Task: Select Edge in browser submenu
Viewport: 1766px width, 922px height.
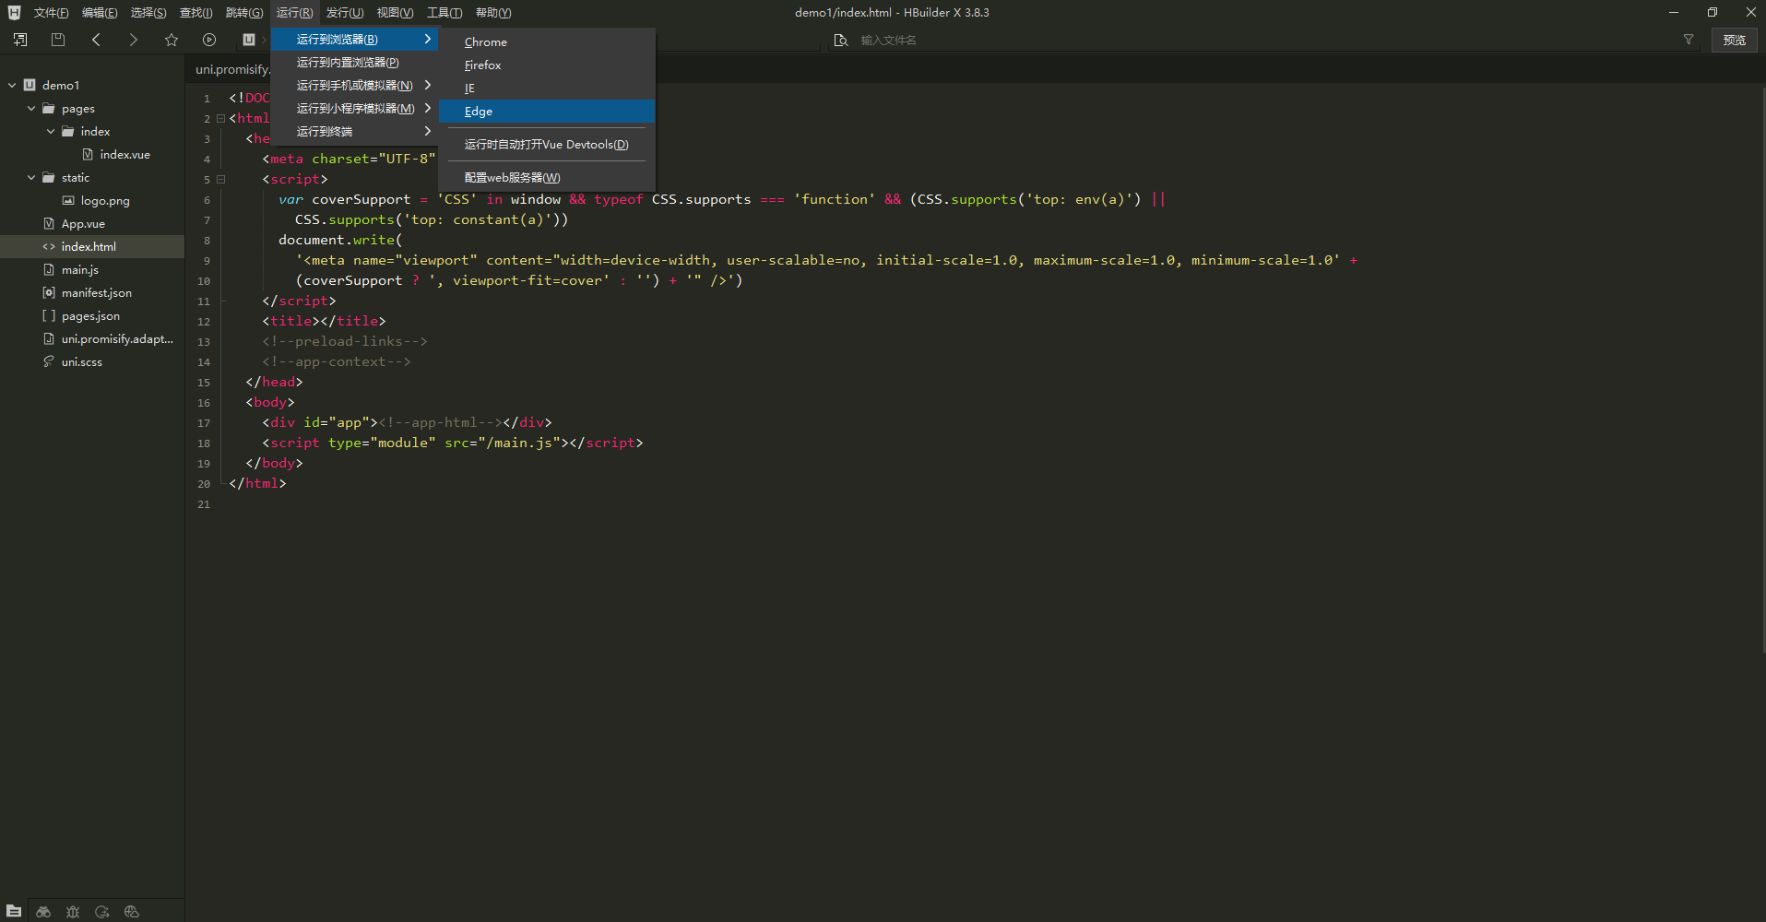Action: [x=547, y=111]
